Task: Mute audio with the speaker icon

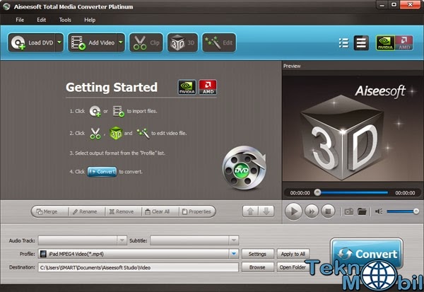Action: [379, 211]
